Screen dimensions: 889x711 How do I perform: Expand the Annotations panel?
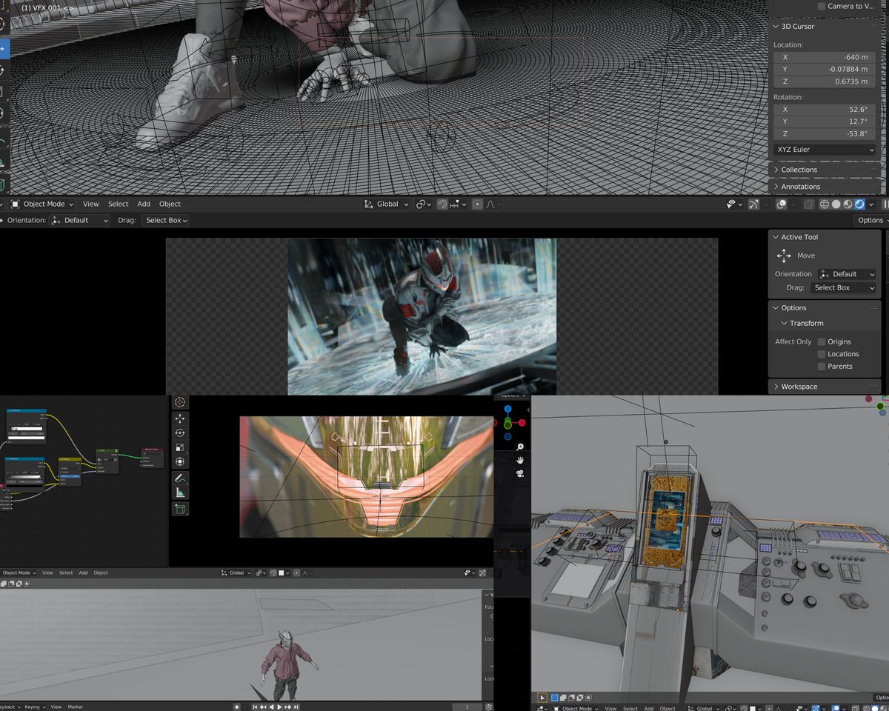coord(776,187)
